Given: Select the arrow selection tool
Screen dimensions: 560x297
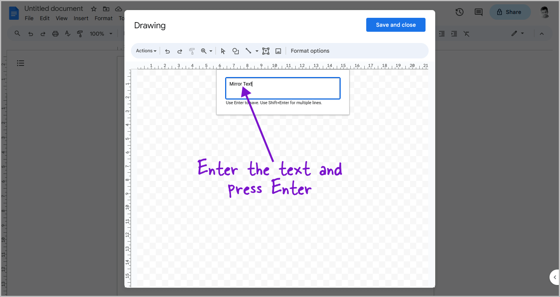Looking at the screenshot, I should (x=223, y=51).
